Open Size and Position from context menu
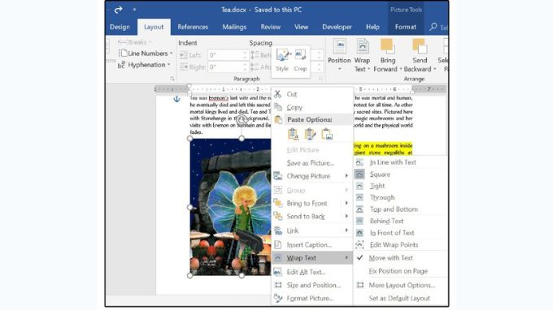553x310 pixels. point(312,285)
